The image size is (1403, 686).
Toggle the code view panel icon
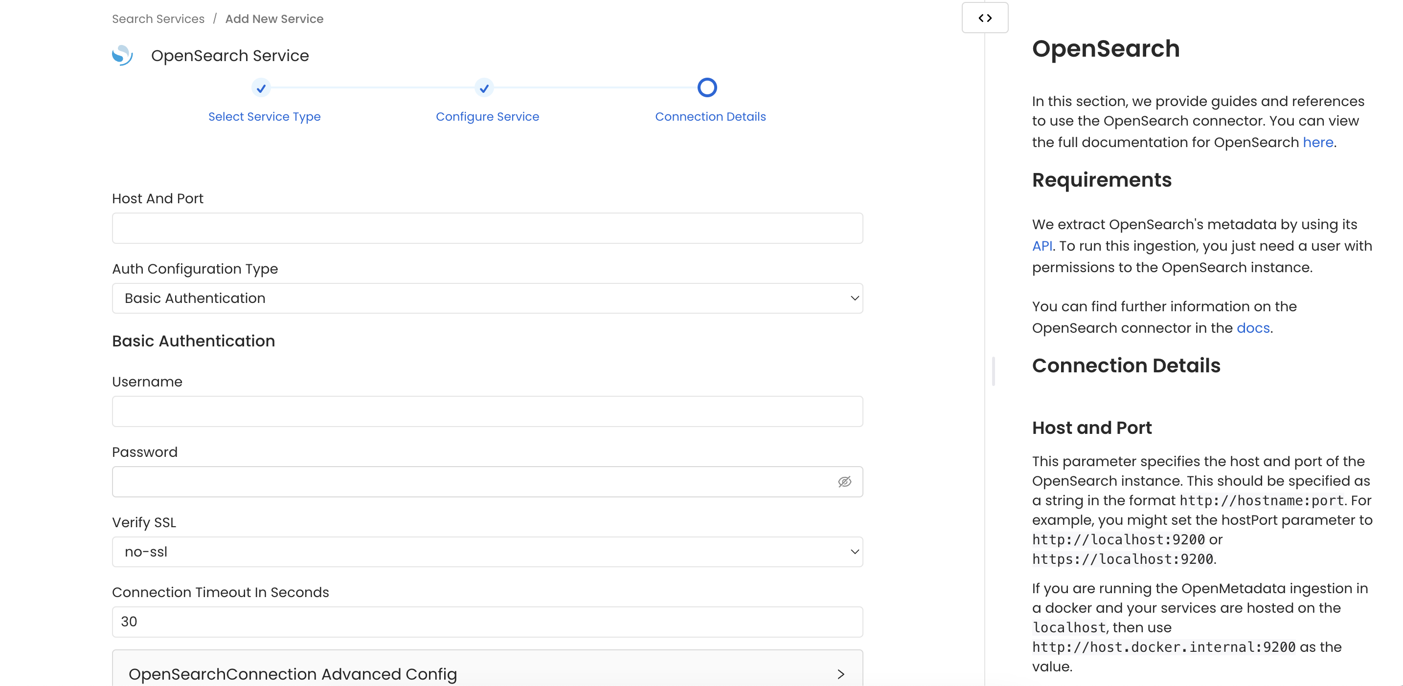click(985, 18)
